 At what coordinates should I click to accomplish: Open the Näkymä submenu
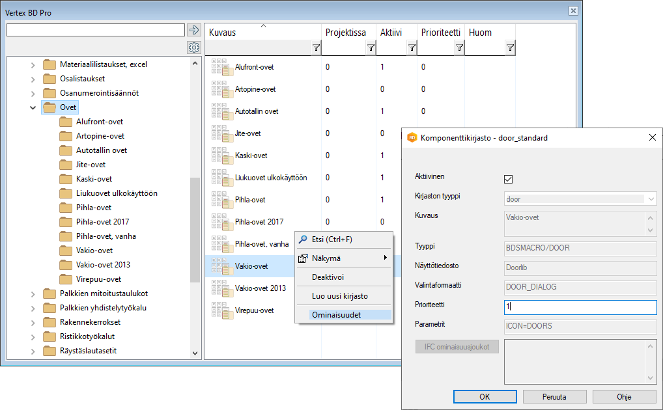(343, 258)
